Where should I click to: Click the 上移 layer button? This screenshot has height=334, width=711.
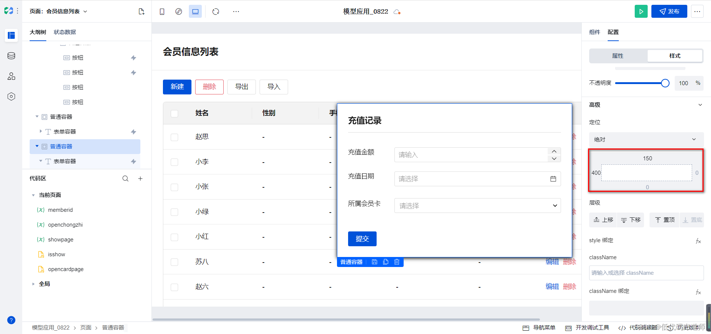point(603,220)
